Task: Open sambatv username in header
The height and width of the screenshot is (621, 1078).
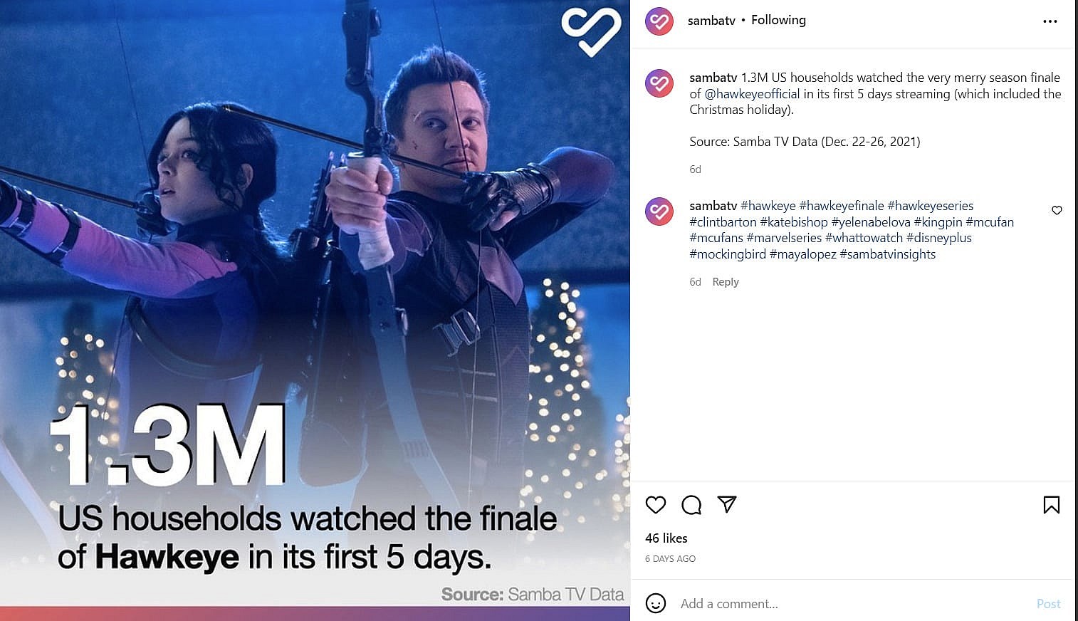Action: [x=711, y=21]
